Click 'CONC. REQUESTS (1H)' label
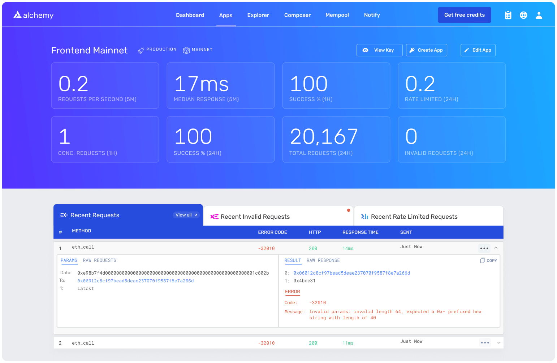Screen dimensions: 557x363 [x=87, y=153]
